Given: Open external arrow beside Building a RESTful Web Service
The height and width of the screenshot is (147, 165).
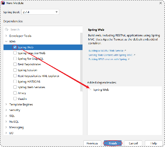Looking at the screenshot, I should [x=125, y=51].
